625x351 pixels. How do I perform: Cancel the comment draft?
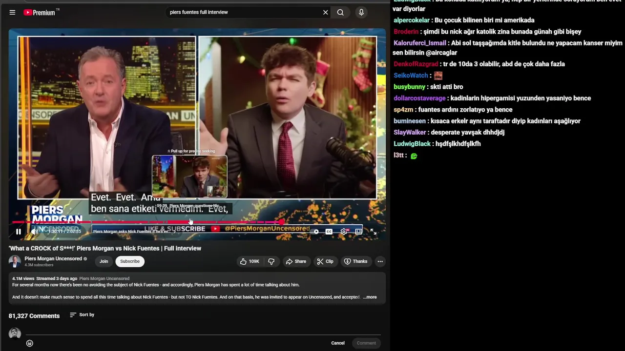pyautogui.click(x=338, y=343)
